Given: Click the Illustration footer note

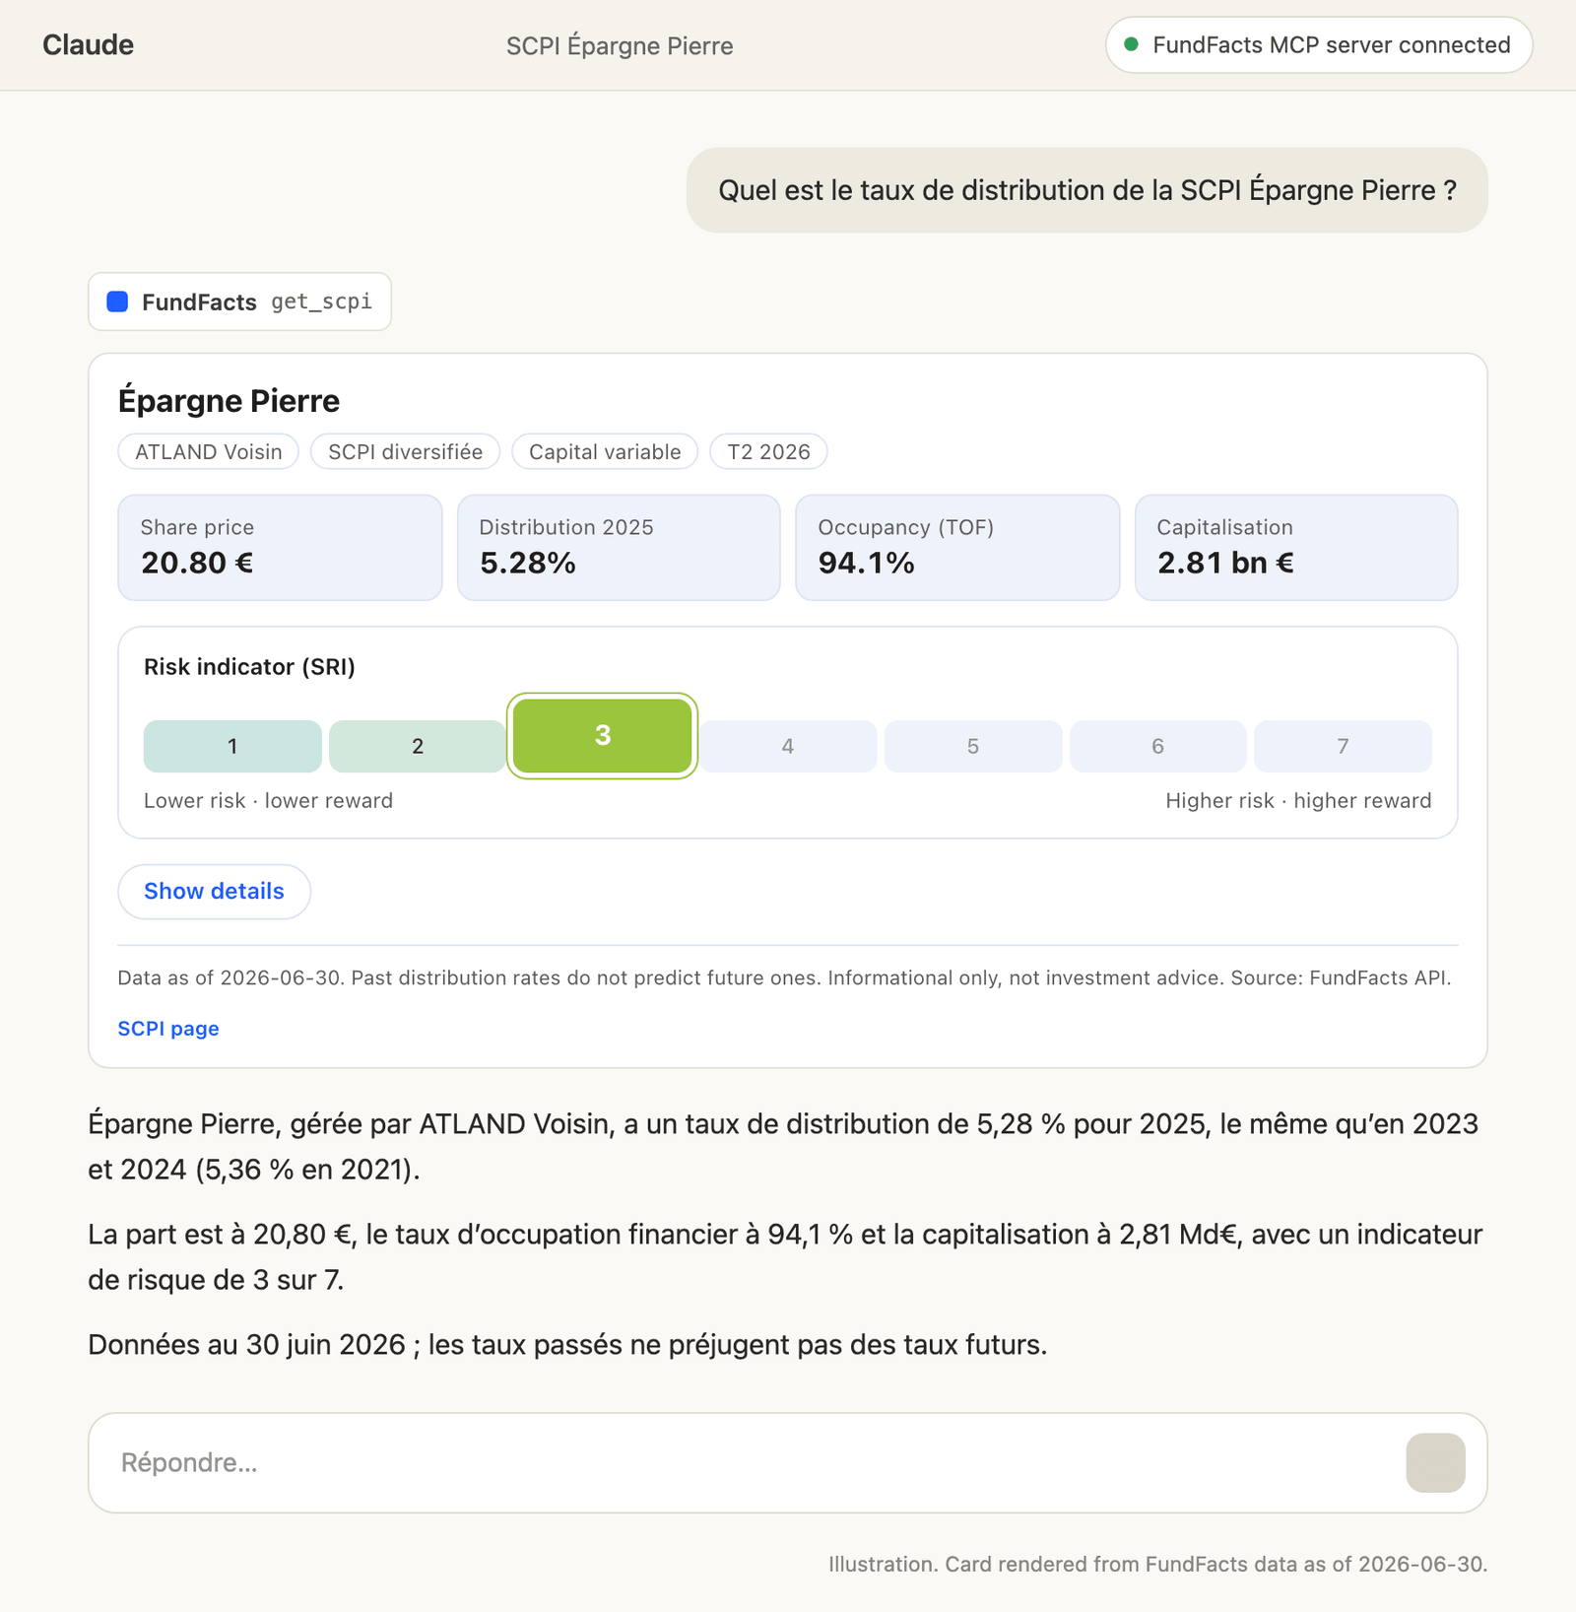Looking at the screenshot, I should [x=1157, y=1565].
